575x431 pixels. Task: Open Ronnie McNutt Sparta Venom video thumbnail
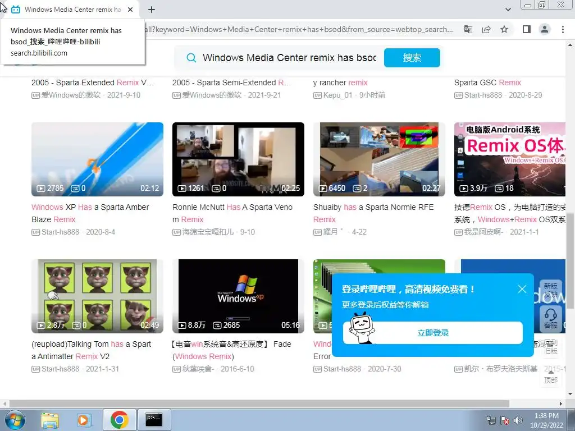(238, 159)
